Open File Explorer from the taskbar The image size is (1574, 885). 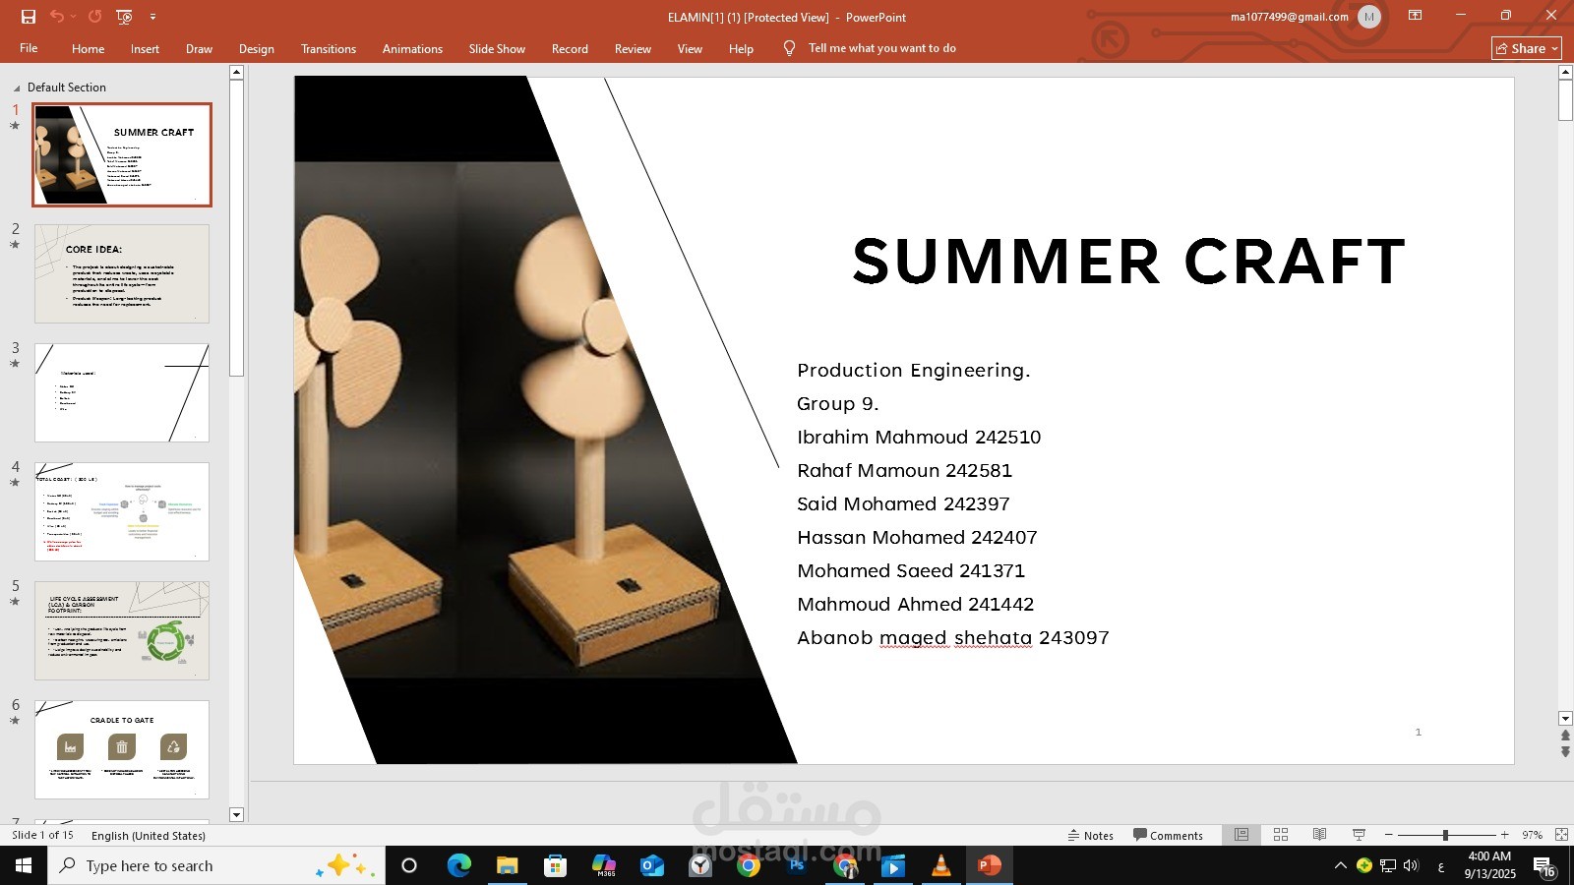pos(507,865)
